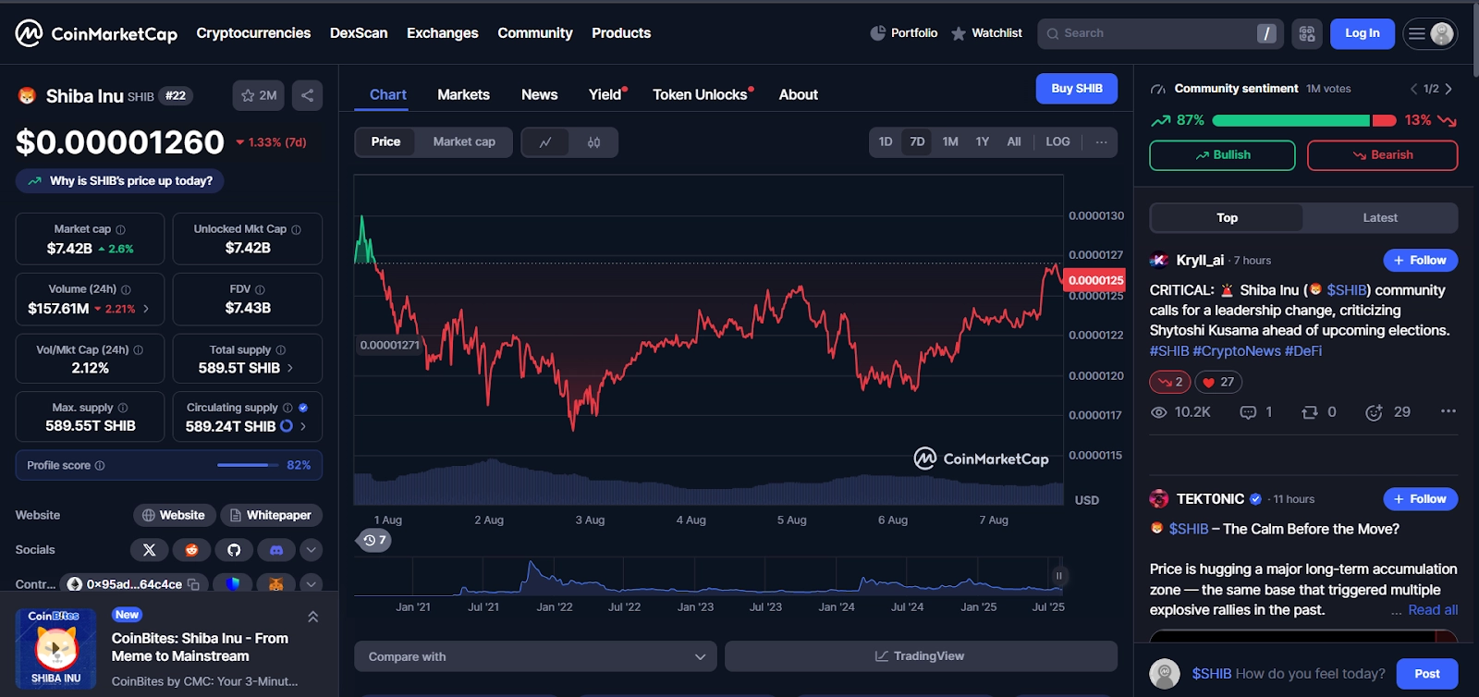This screenshot has height=697, width=1479.
Task: Toggle chart to Price view
Action: tap(385, 142)
